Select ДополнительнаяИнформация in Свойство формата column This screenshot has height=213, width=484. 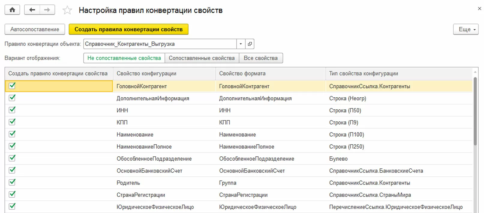click(x=271, y=99)
